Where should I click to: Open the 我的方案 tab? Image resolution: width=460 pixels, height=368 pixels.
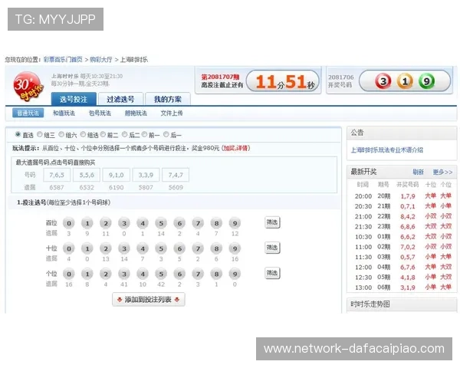(x=168, y=99)
